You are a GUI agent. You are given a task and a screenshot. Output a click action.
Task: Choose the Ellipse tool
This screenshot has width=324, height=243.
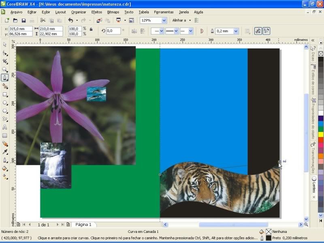point(5,103)
